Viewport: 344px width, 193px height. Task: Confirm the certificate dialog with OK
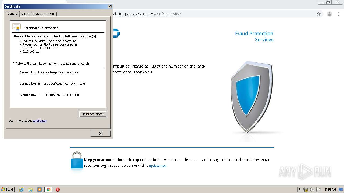100,133
